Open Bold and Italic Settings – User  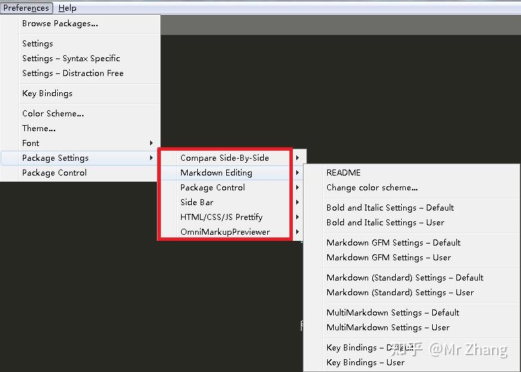point(412,223)
